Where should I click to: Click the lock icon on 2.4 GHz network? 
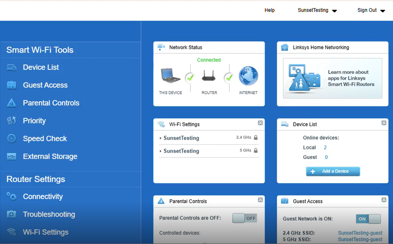(256, 137)
